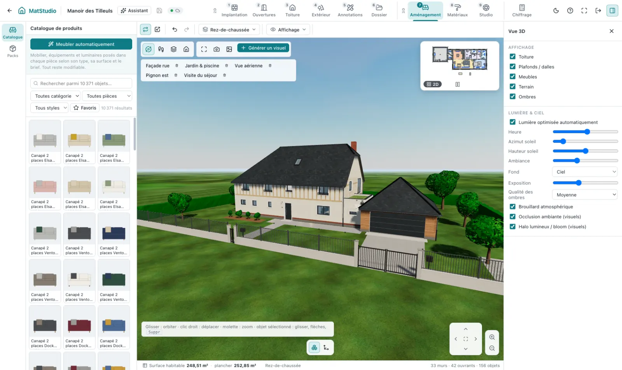Switch to the Matériaux tab
622x370 pixels.
point(457,10)
